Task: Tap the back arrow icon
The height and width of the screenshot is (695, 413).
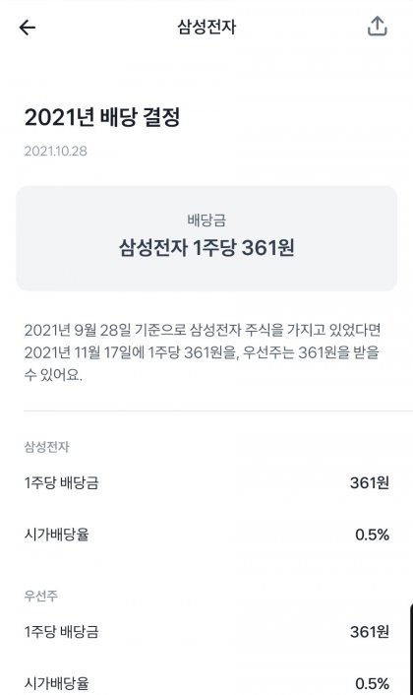Action: (x=28, y=28)
